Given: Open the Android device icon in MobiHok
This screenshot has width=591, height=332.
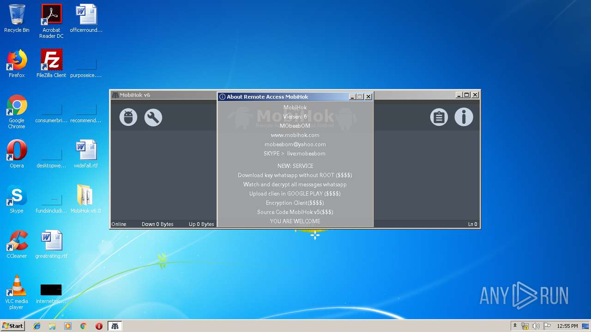Looking at the screenshot, I should point(128,117).
